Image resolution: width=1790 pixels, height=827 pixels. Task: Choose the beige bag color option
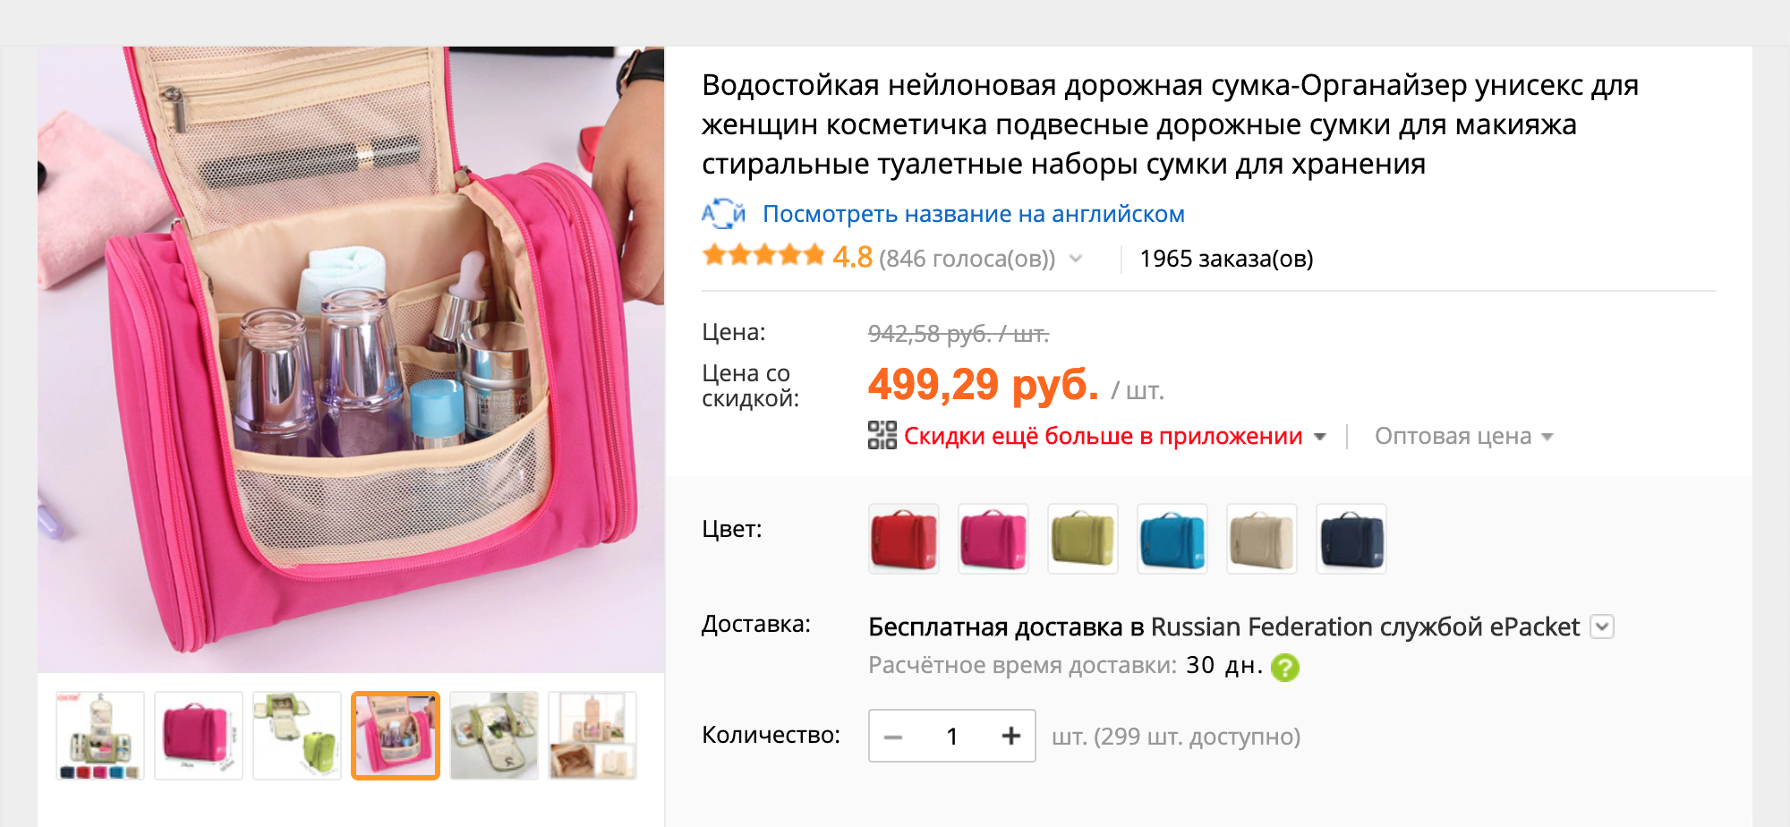[1262, 539]
